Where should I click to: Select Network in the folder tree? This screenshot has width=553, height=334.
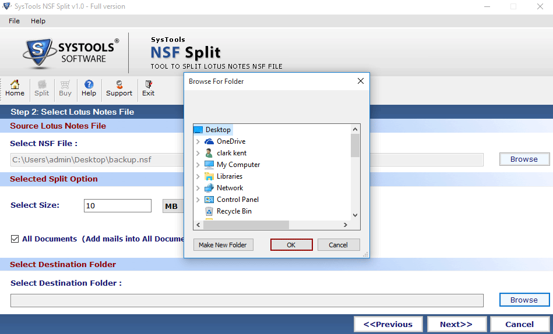coord(230,188)
